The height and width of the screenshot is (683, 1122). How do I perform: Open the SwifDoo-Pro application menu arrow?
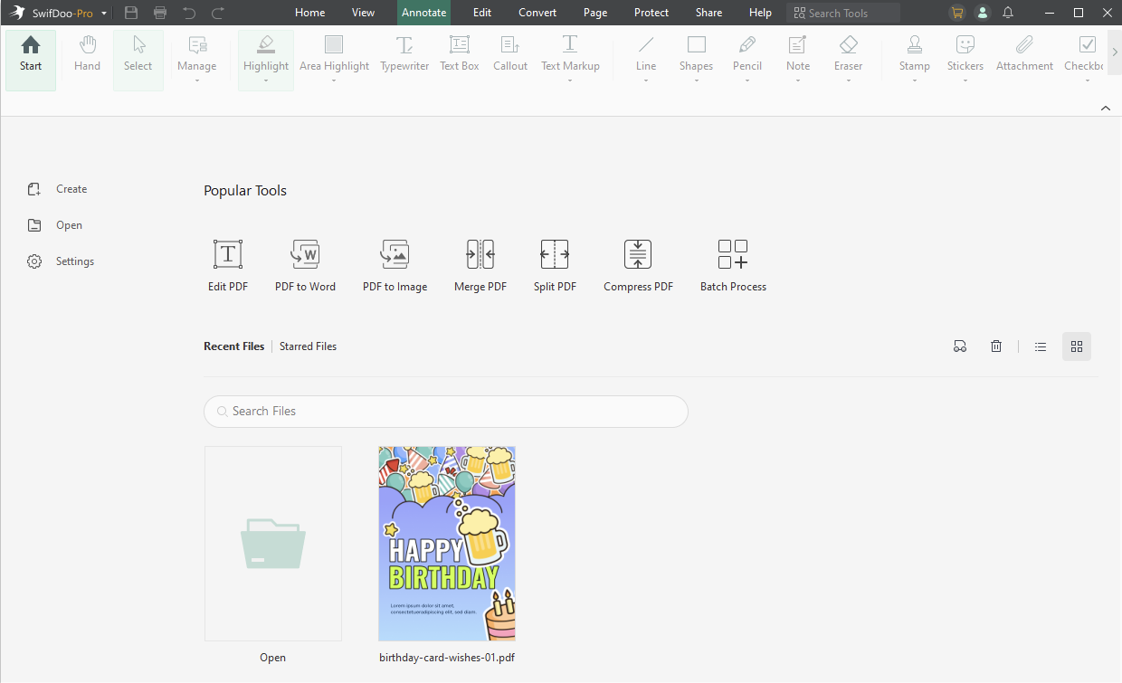click(x=105, y=14)
